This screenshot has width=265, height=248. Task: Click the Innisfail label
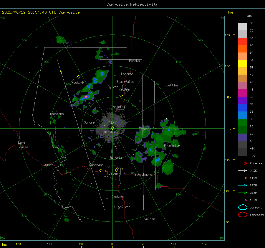point(119,107)
